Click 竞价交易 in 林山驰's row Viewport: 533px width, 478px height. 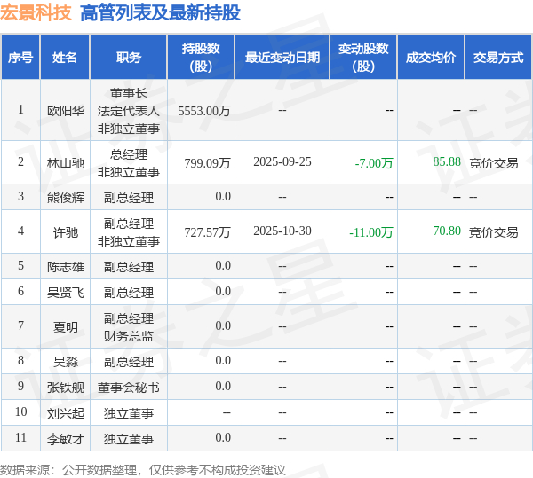pos(494,163)
